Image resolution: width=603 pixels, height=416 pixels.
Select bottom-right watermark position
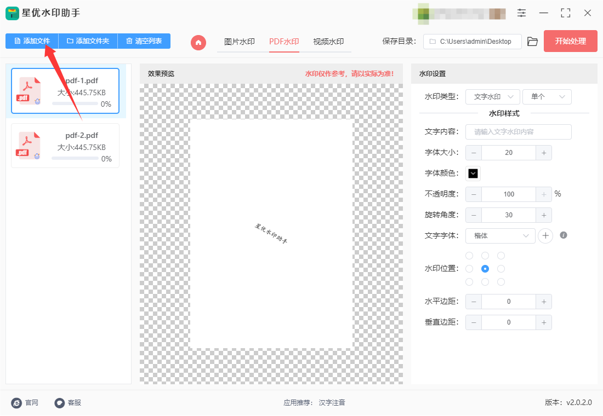pyautogui.click(x=500, y=282)
